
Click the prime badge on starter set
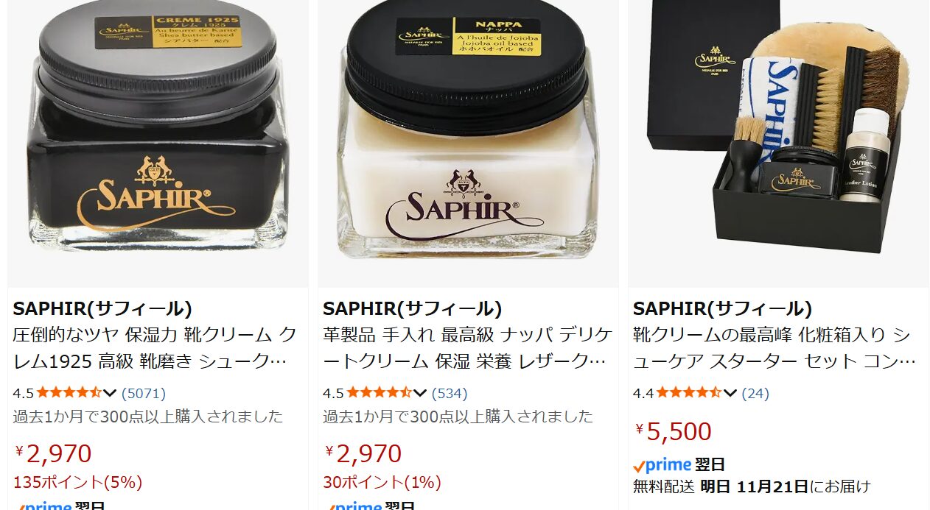pos(662,465)
